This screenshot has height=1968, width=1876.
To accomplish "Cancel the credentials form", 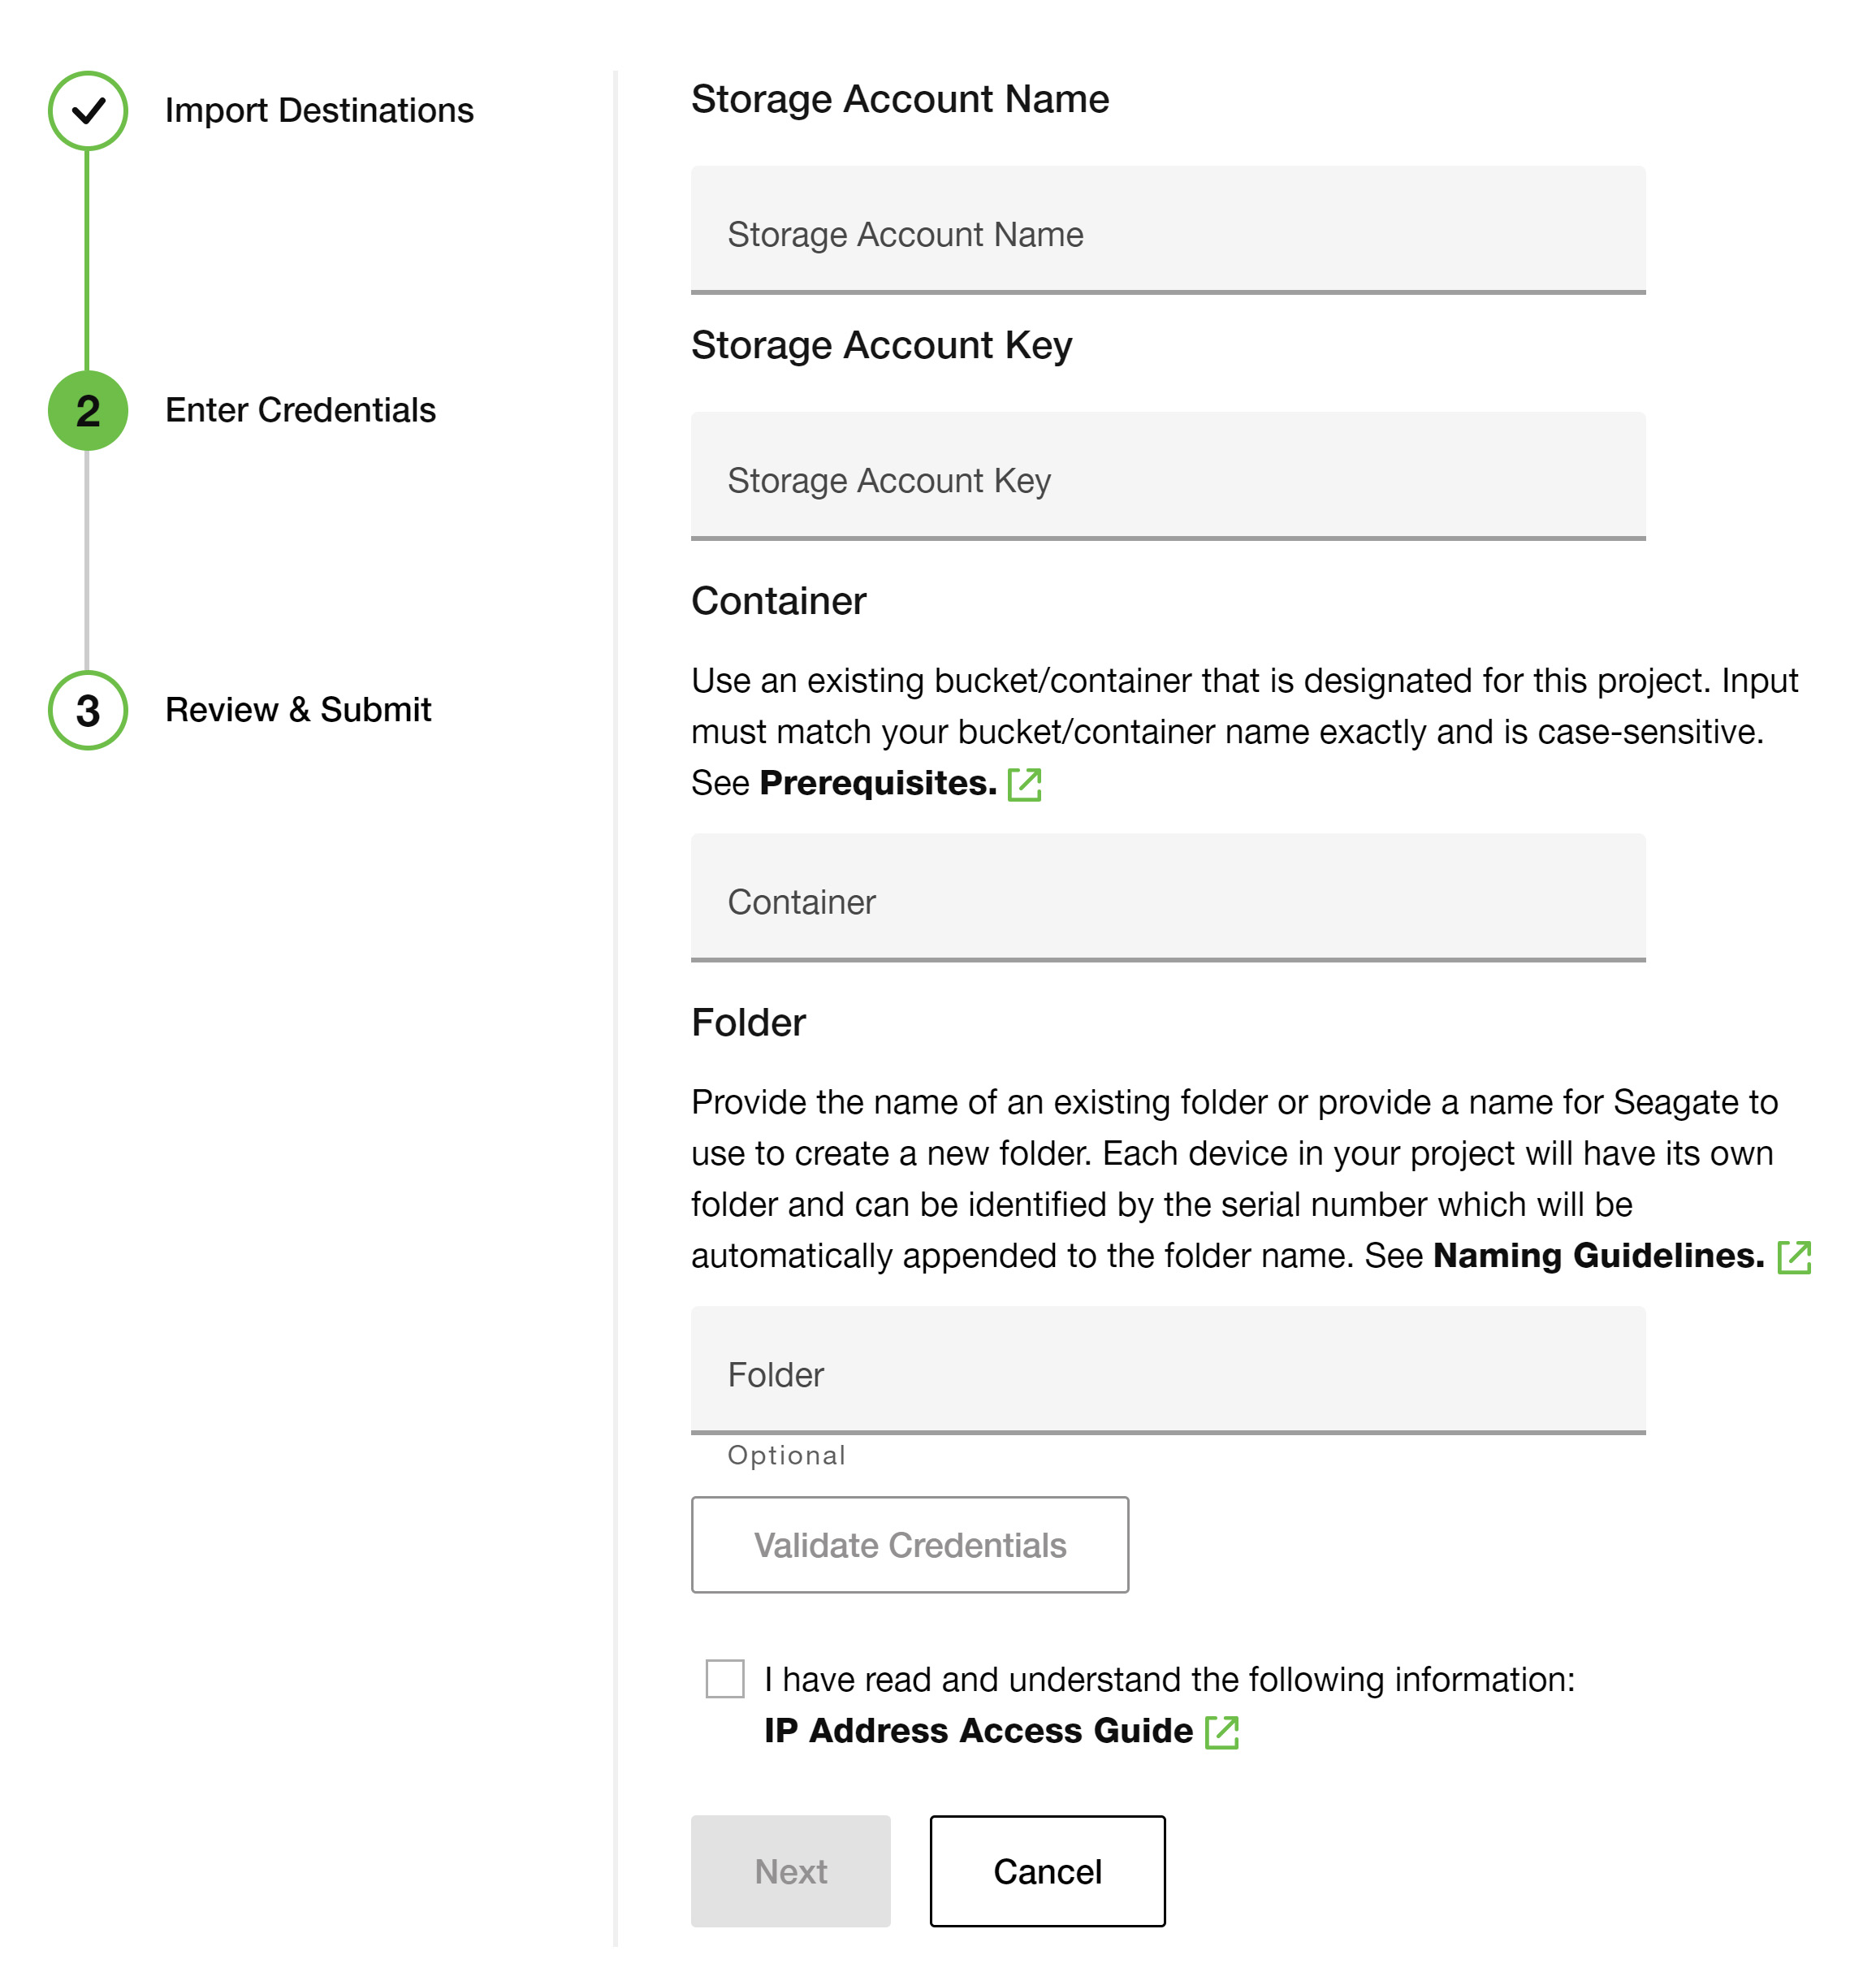I will click(1047, 1871).
